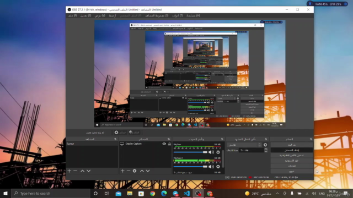
Task: Move the selected source up in the list
Action: pos(142,171)
